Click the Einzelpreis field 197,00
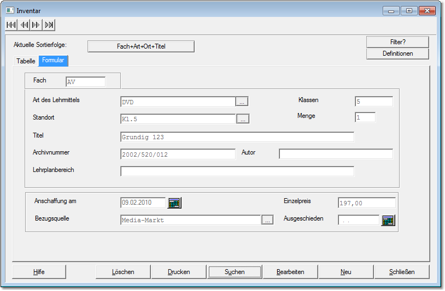Viewport: 445px width, 291px height. tap(367, 203)
